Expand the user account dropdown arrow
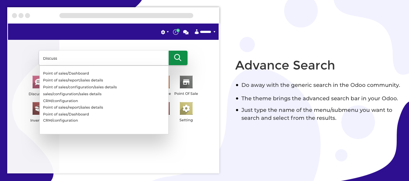Screen dimensions: 409x181 (214, 32)
